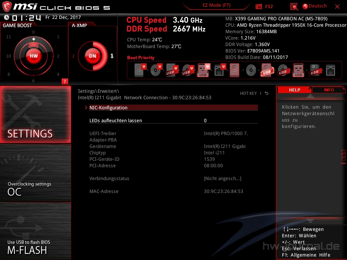The height and width of the screenshot is (260, 347).
Task: Click the BIOS Ver value E7B09AMS.141
Action: tap(263, 51)
